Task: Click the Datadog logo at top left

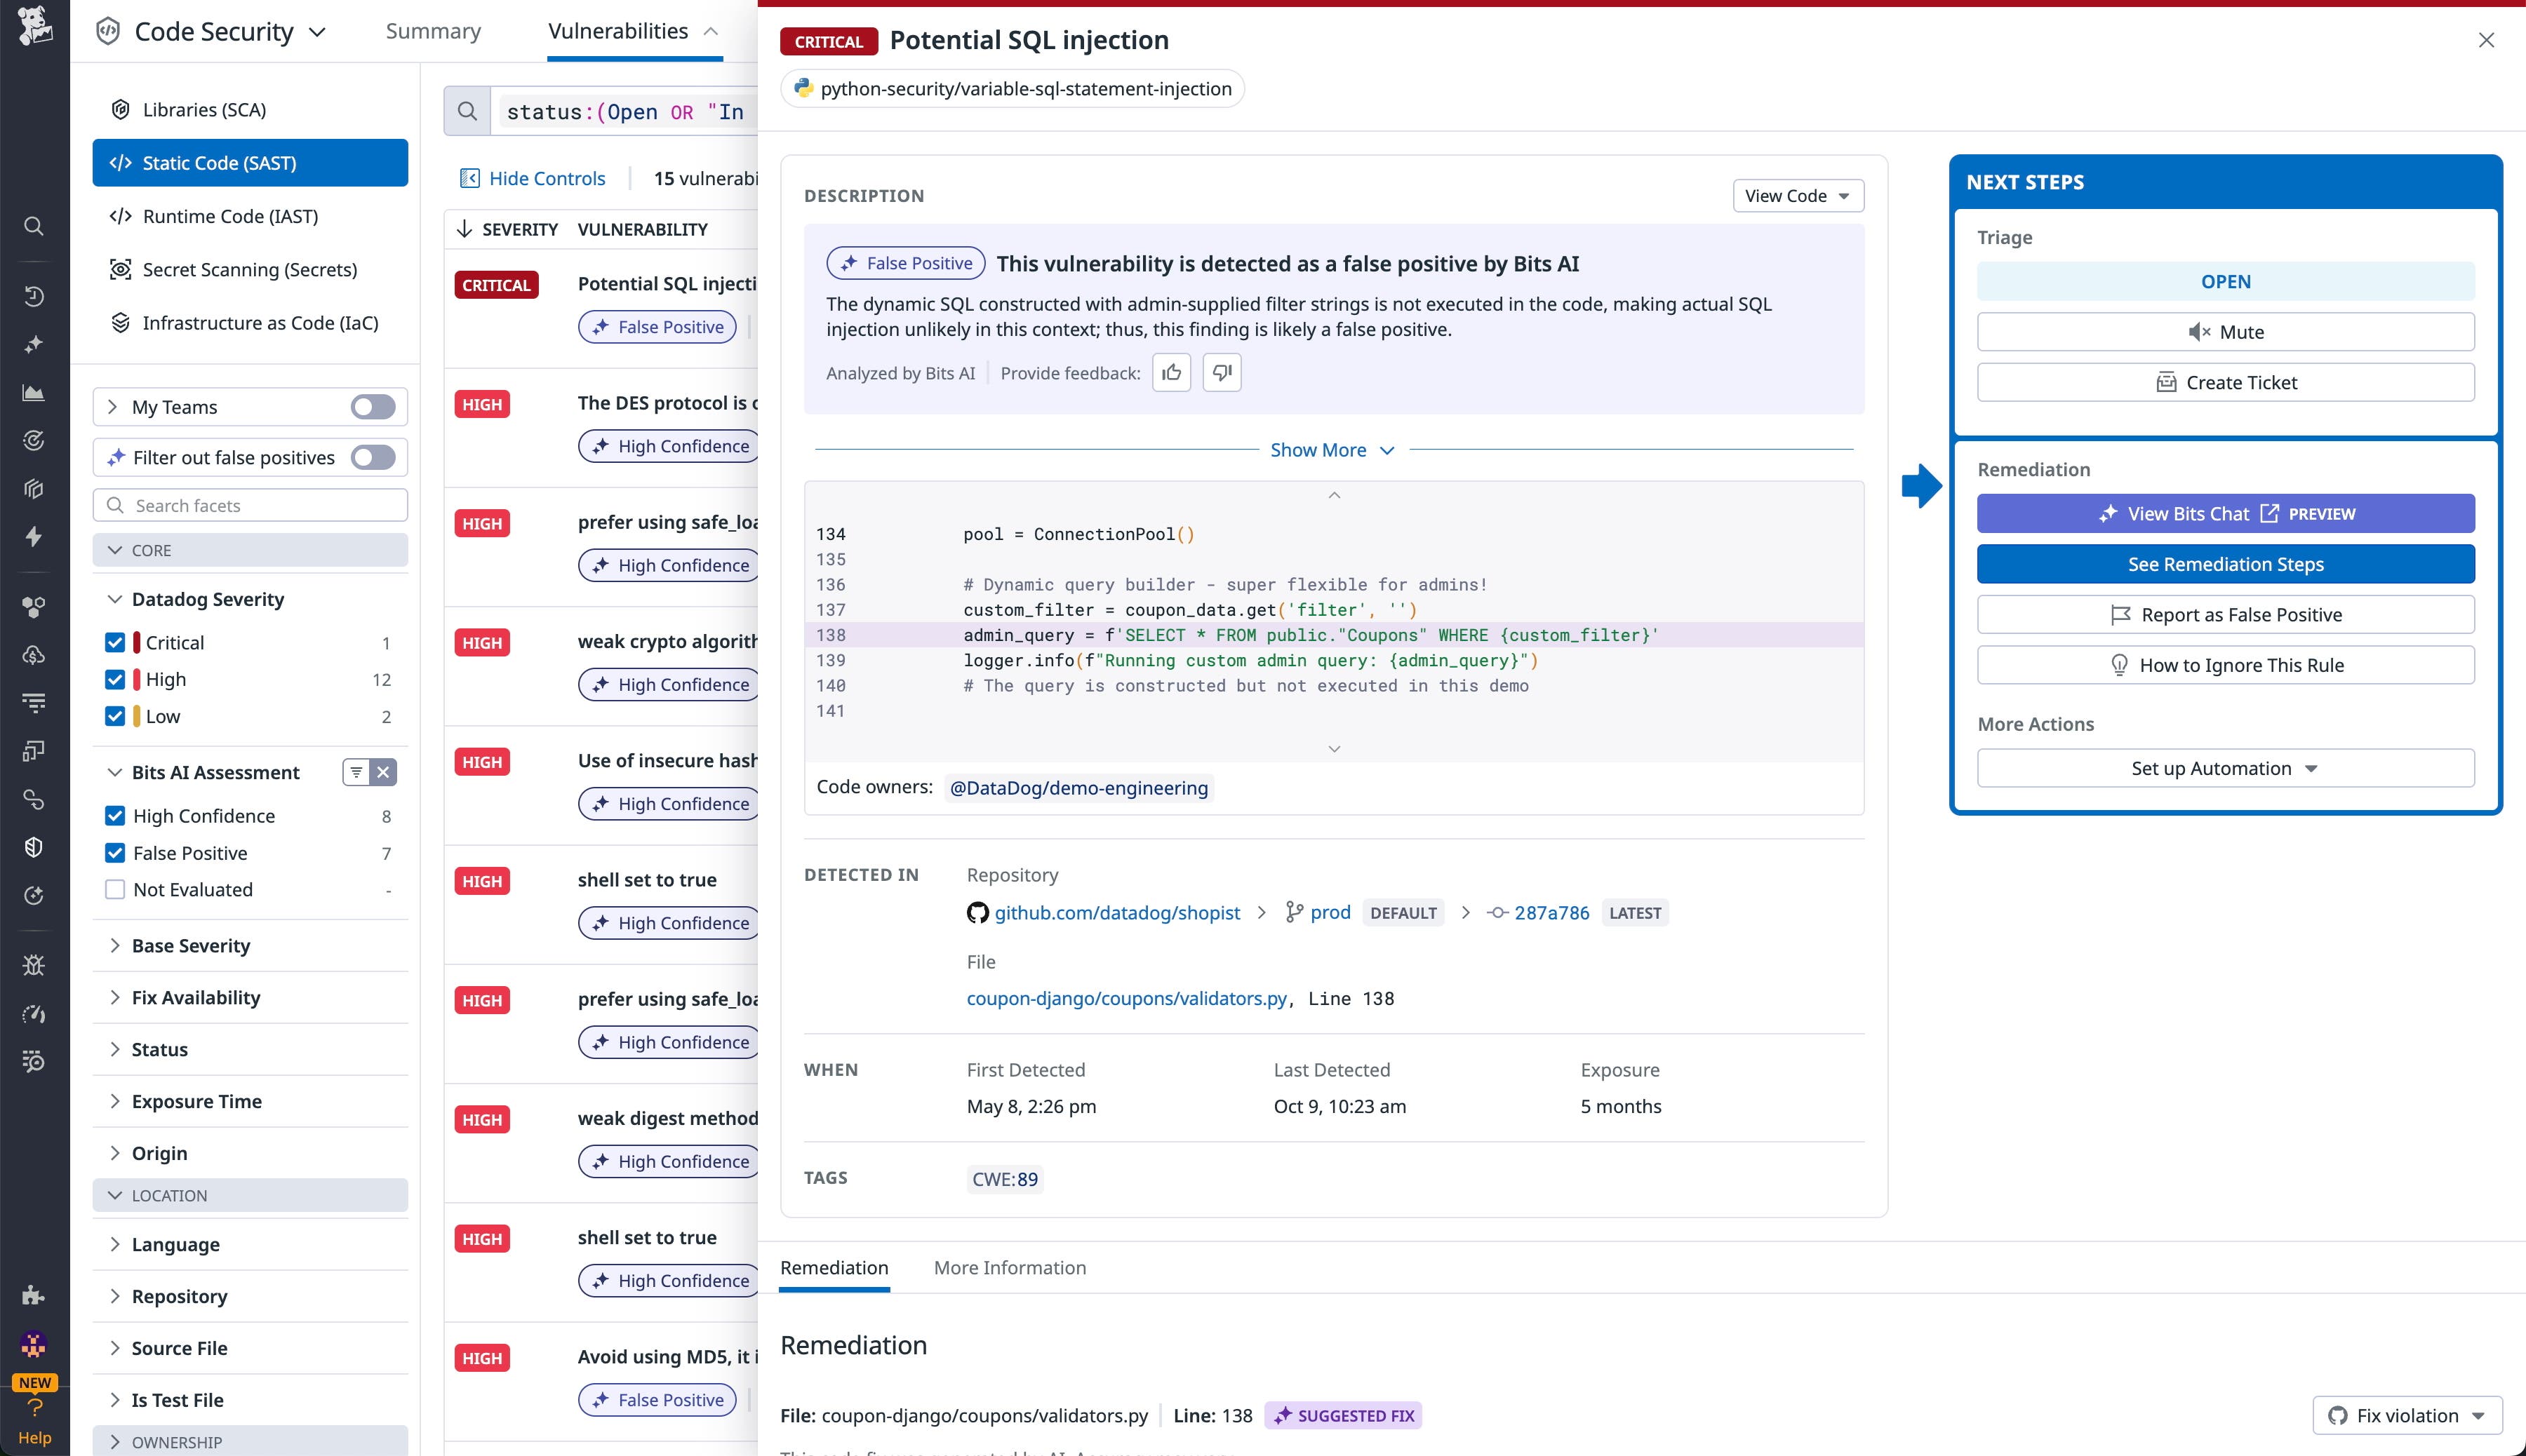Action: pos(34,29)
